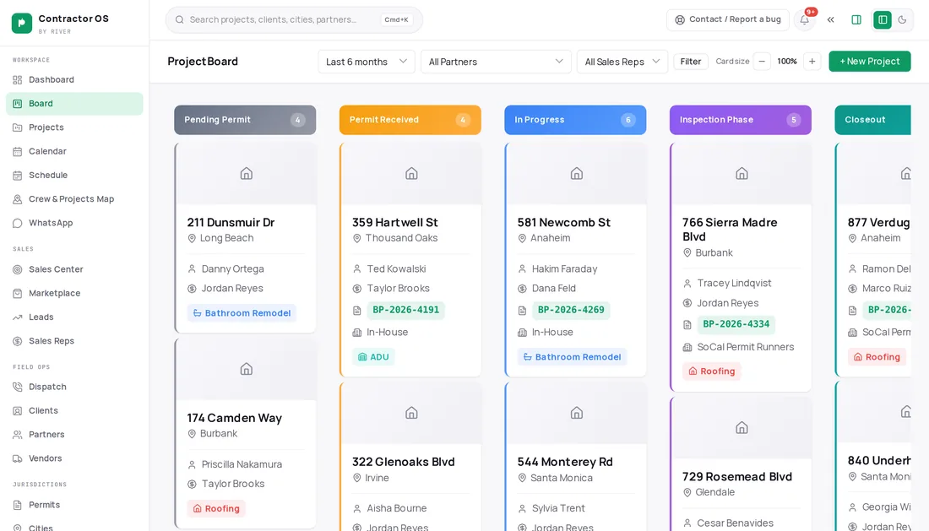
Task: Toggle the green sidebar layout icon
Action: (883, 19)
